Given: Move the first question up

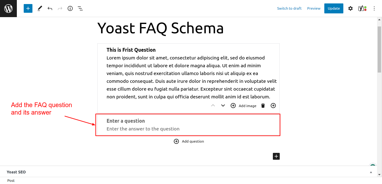Looking at the screenshot, I should click(213, 106).
